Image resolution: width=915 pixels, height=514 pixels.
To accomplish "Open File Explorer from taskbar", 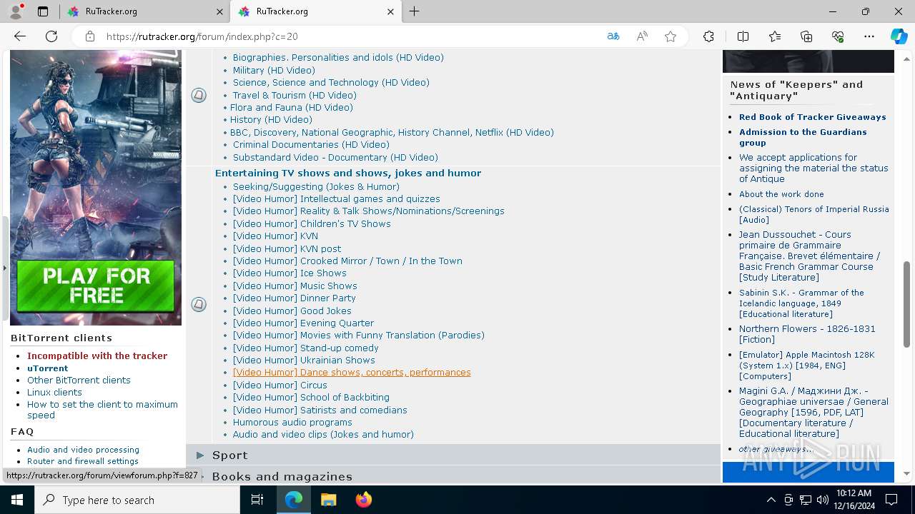I will point(328,500).
